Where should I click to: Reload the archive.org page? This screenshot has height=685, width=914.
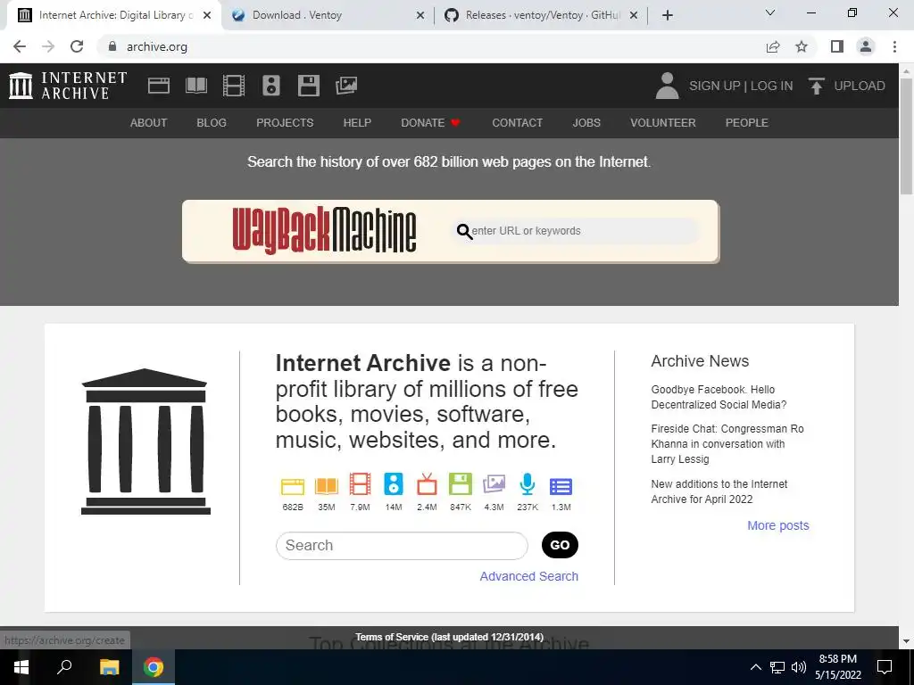click(77, 46)
